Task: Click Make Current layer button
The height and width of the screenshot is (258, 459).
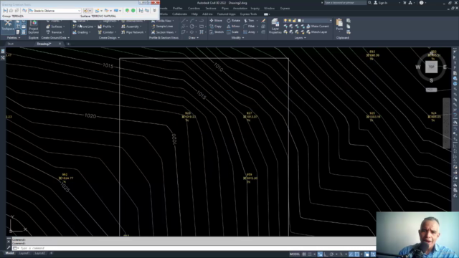Action: point(318,27)
